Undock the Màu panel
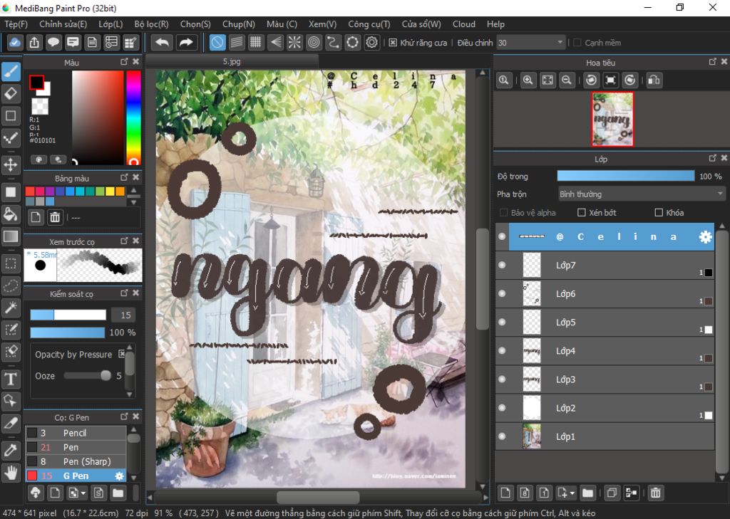This screenshot has width=730, height=519. click(124, 62)
